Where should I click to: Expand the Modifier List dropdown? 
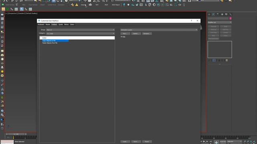(x=220, y=22)
